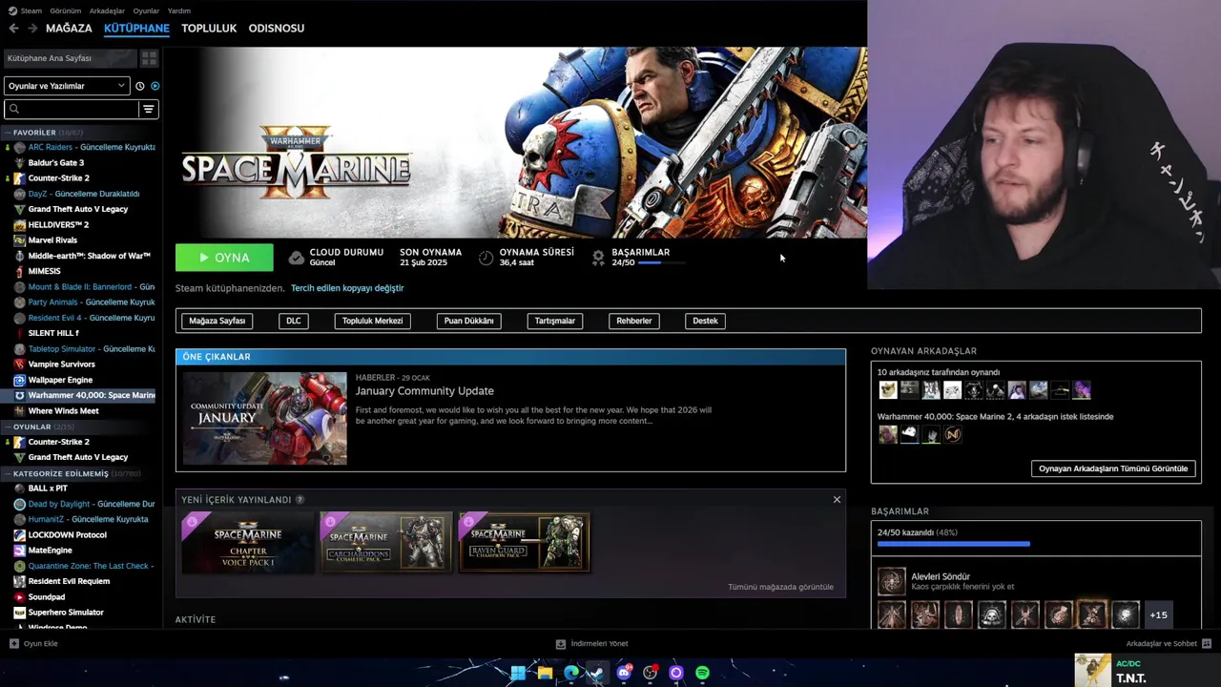Open the Raven Guard Champion Pack thumbnail

tap(525, 543)
